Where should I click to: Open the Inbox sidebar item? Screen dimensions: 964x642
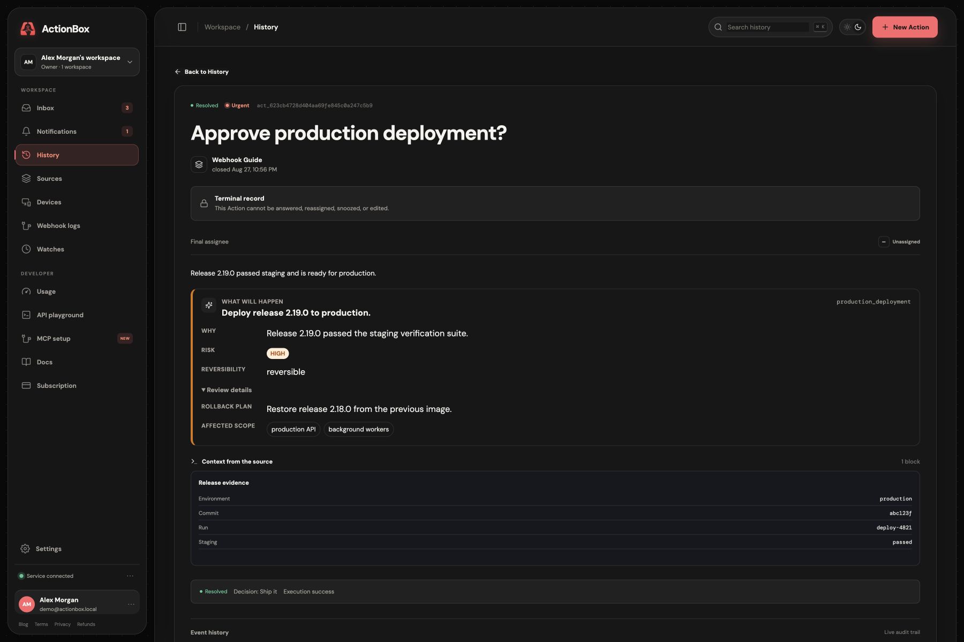(77, 108)
